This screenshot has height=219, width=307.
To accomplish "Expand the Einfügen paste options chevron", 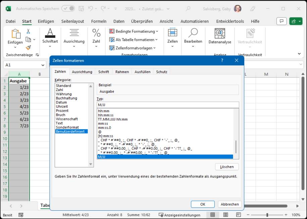I will tap(14, 48).
